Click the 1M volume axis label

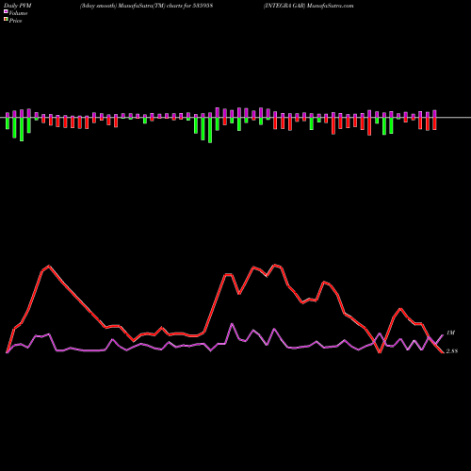pos(450,333)
